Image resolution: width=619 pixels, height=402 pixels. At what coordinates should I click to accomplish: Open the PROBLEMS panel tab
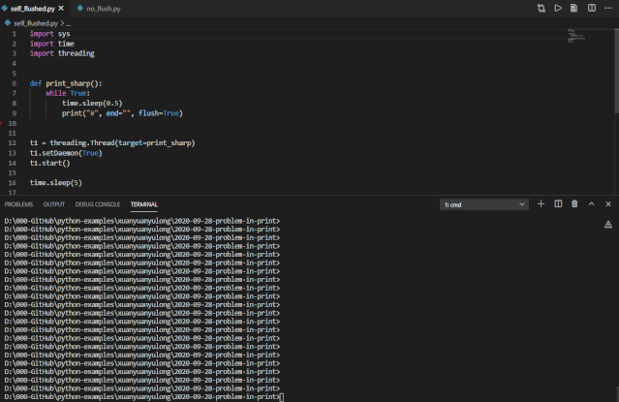[18, 204]
